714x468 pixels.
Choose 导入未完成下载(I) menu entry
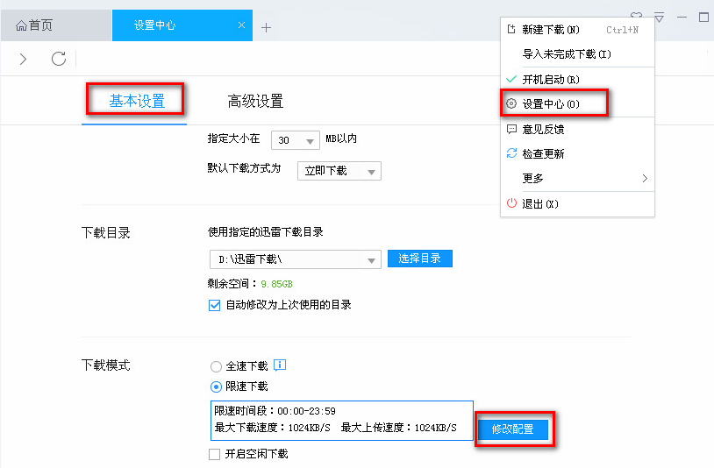click(x=577, y=54)
